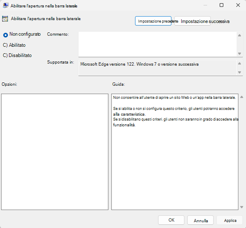The height and width of the screenshot is (228, 246).
Task: Click the Microsoft Edge versione 122 text
Action: 139,64
